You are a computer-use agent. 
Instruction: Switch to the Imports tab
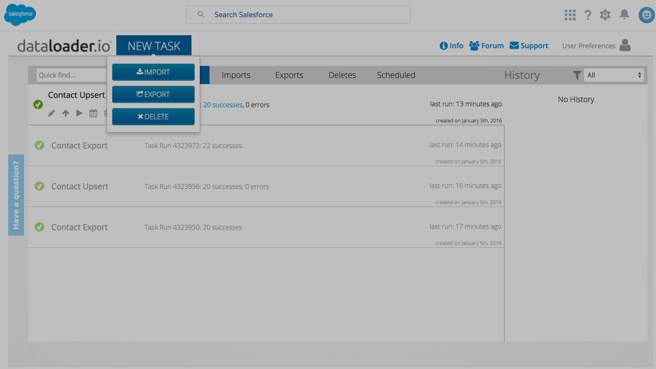click(x=236, y=75)
